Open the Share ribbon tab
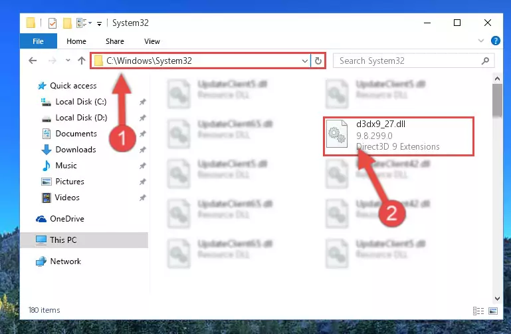This screenshot has height=334, width=511. click(x=115, y=41)
